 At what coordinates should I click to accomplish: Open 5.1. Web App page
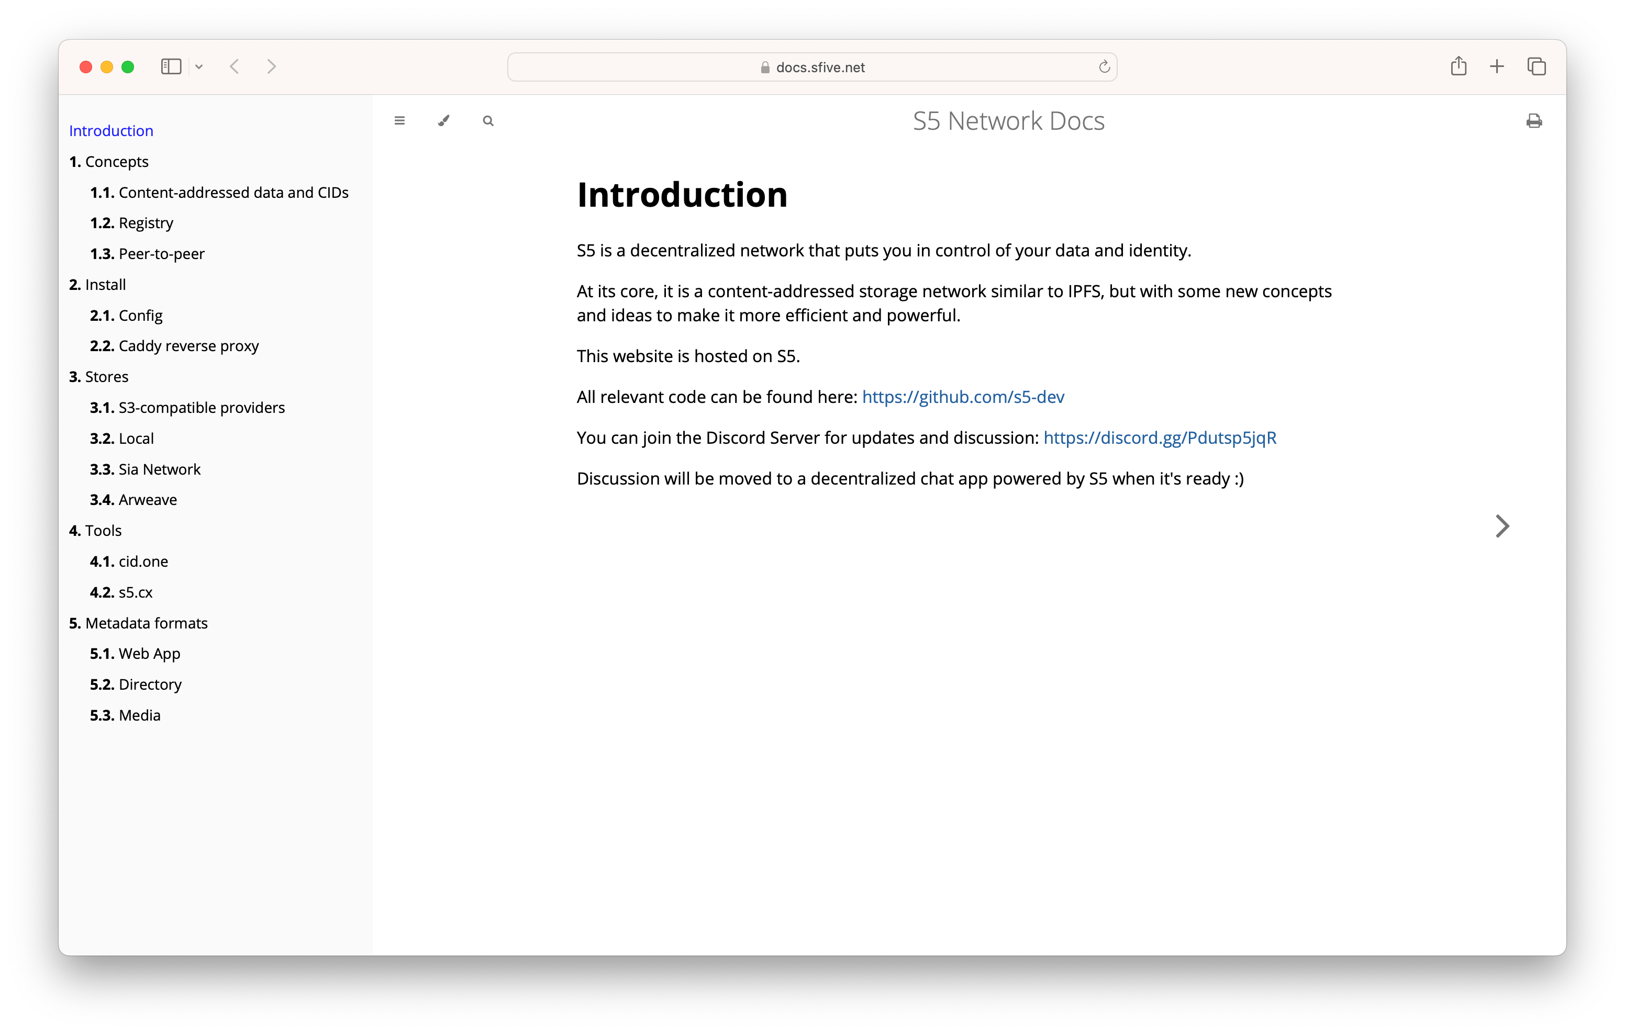[x=135, y=654]
